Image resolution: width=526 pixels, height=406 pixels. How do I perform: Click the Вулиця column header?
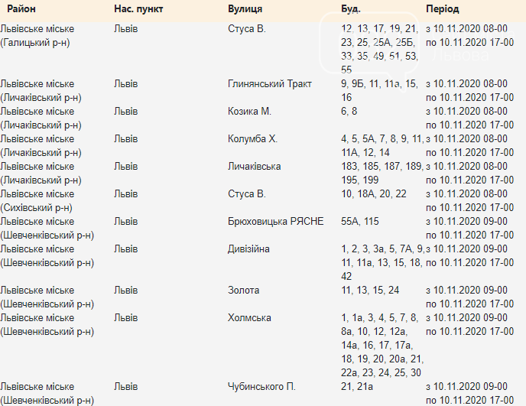pos(245,8)
